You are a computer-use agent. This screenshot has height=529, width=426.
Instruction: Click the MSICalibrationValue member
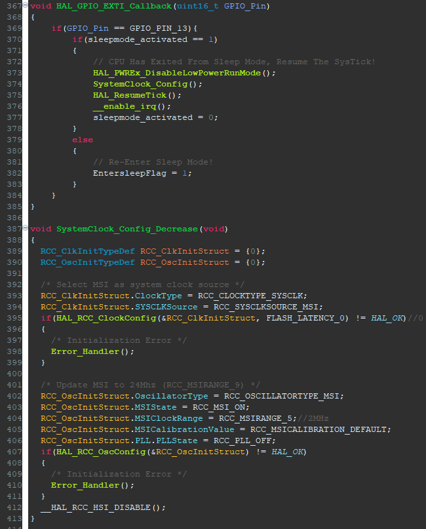click(x=184, y=429)
